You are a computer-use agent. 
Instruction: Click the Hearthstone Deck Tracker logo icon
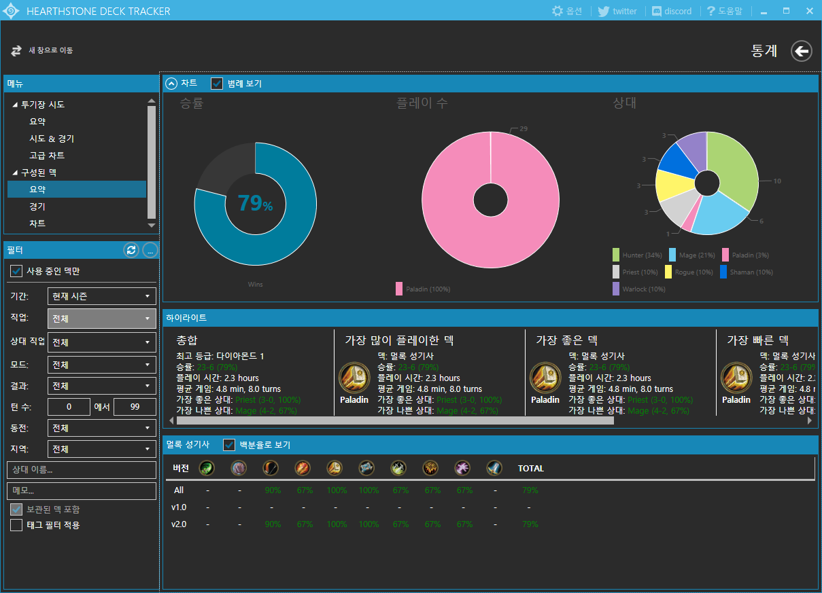pyautogui.click(x=12, y=11)
